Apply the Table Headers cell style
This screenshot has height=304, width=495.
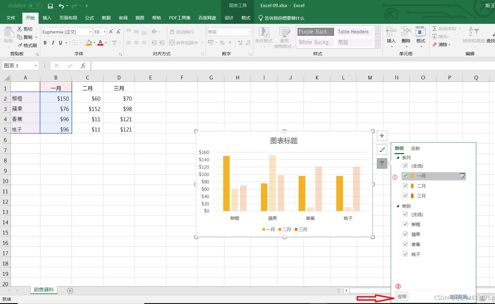point(355,32)
